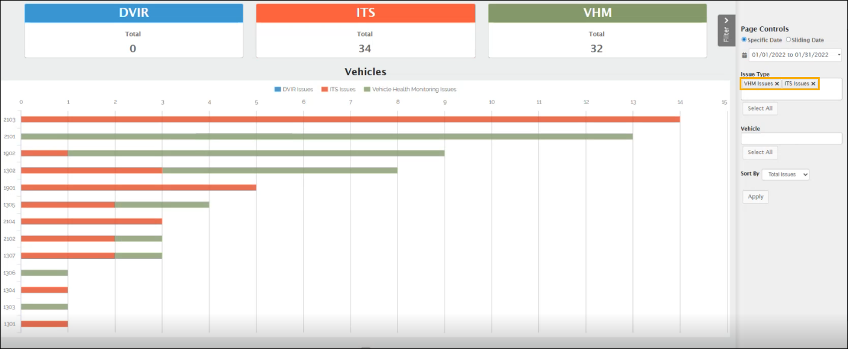Click inside the Vehicle input field
The height and width of the screenshot is (349, 848).
791,138
